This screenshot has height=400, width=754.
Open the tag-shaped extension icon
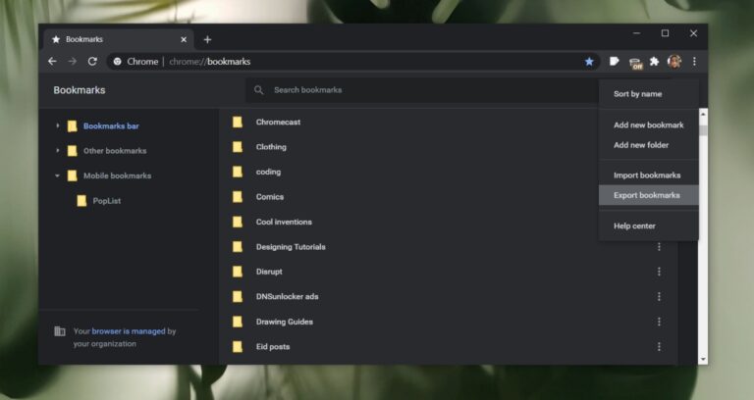(614, 62)
